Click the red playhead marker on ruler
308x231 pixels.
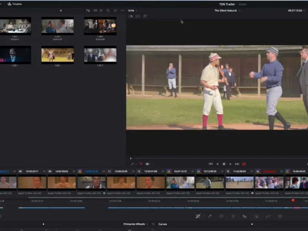293,200
